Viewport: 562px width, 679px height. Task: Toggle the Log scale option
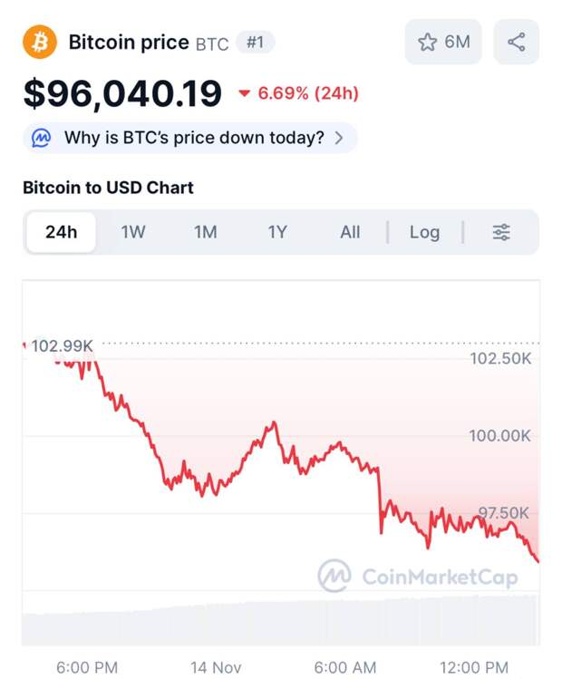point(424,232)
